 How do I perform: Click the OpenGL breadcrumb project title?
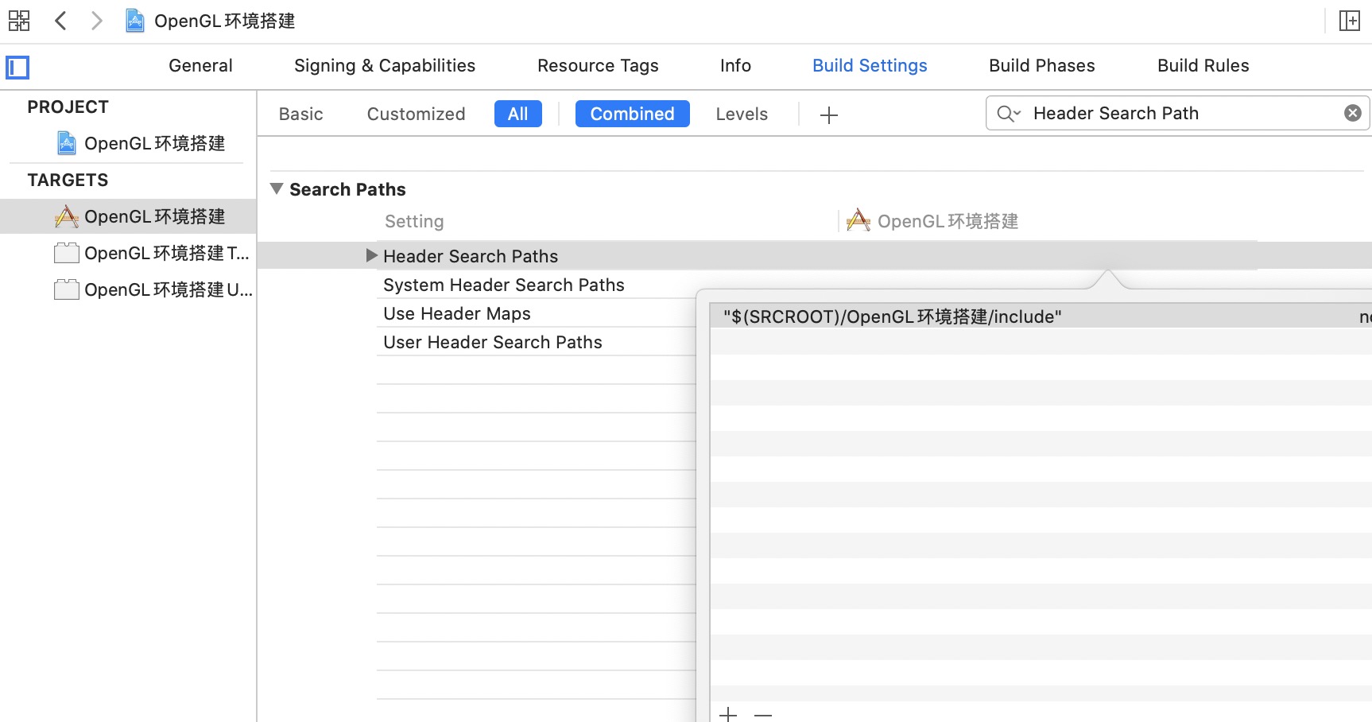point(225,21)
